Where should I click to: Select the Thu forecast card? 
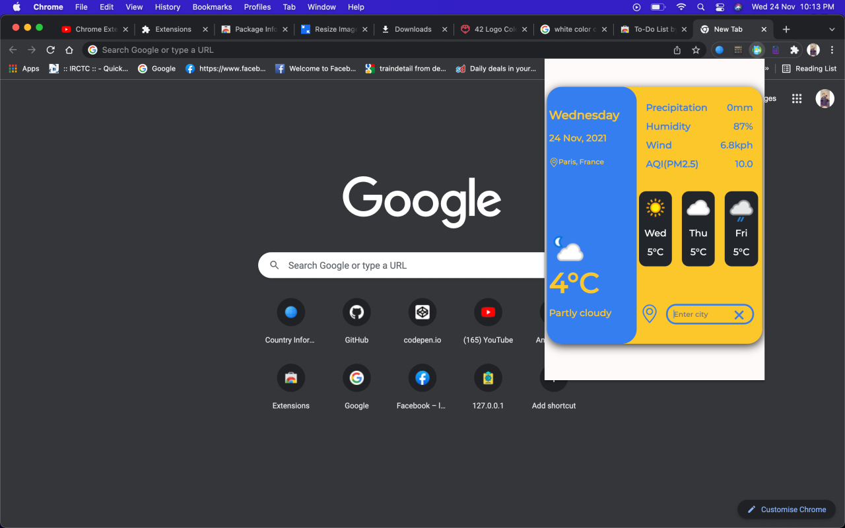coord(698,228)
